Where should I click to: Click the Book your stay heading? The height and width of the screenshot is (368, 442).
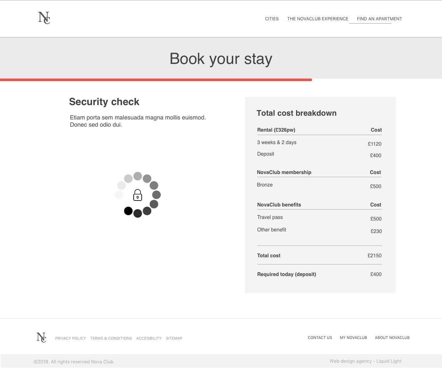(221, 59)
